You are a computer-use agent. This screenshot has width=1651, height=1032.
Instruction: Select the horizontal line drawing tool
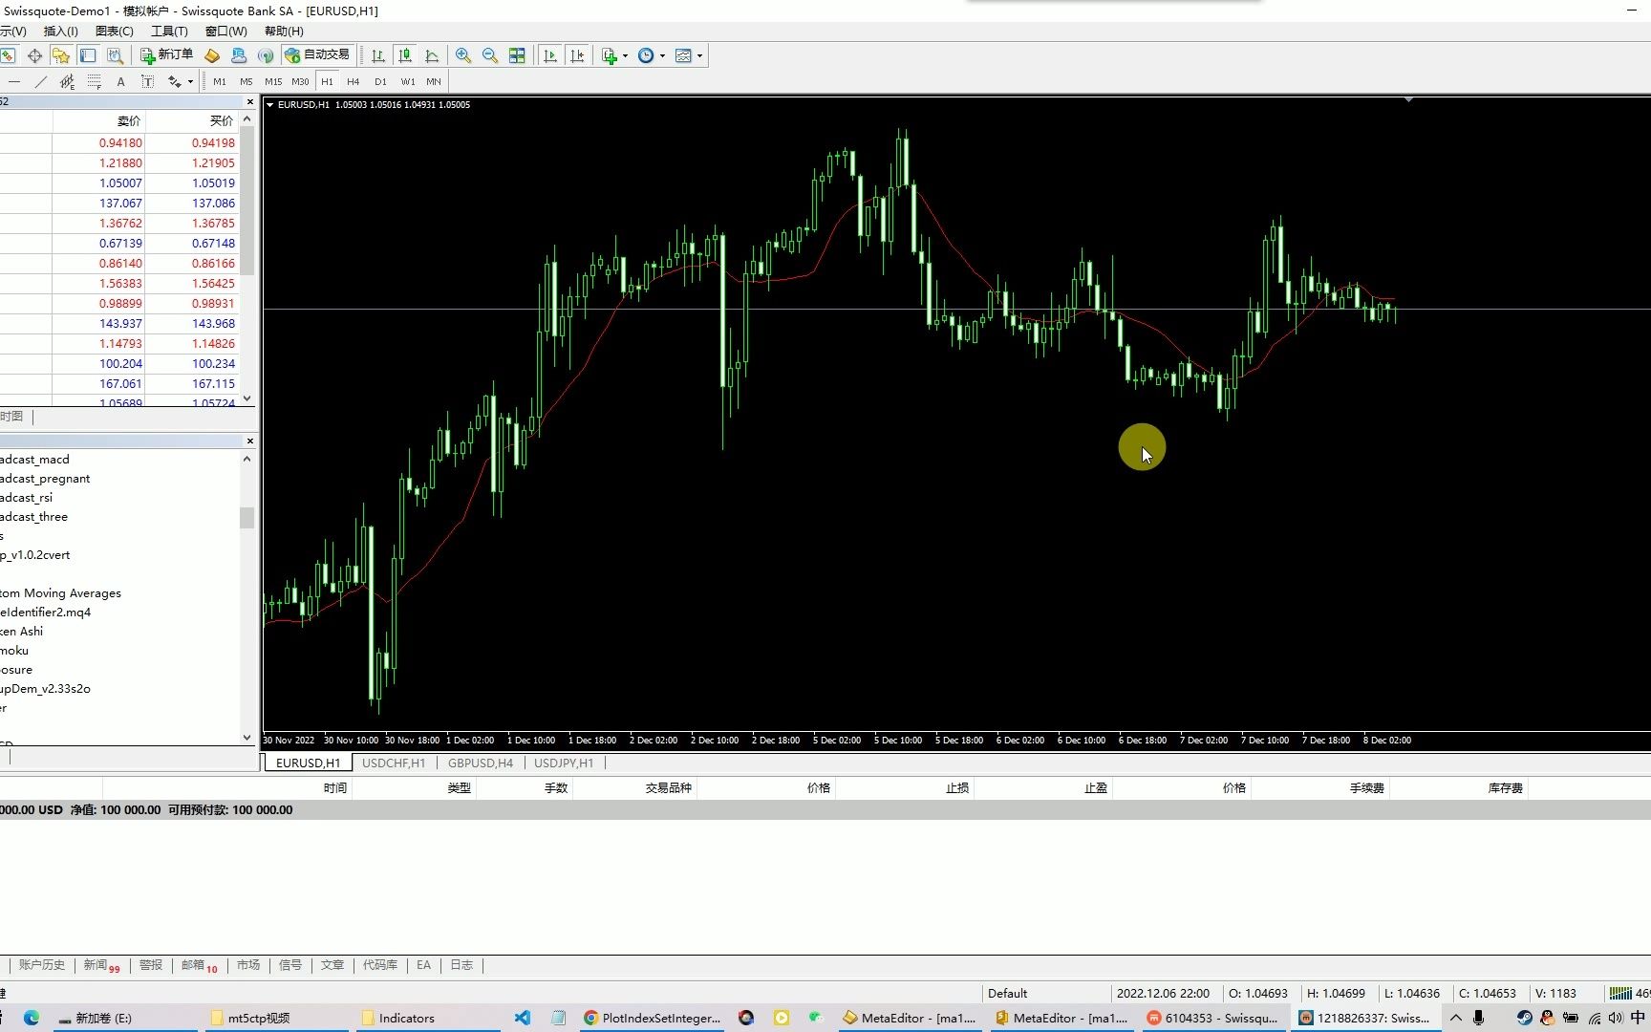click(13, 81)
